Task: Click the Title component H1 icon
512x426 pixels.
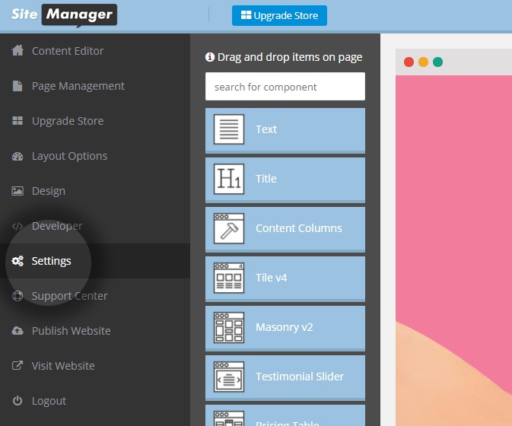Action: pos(229,179)
